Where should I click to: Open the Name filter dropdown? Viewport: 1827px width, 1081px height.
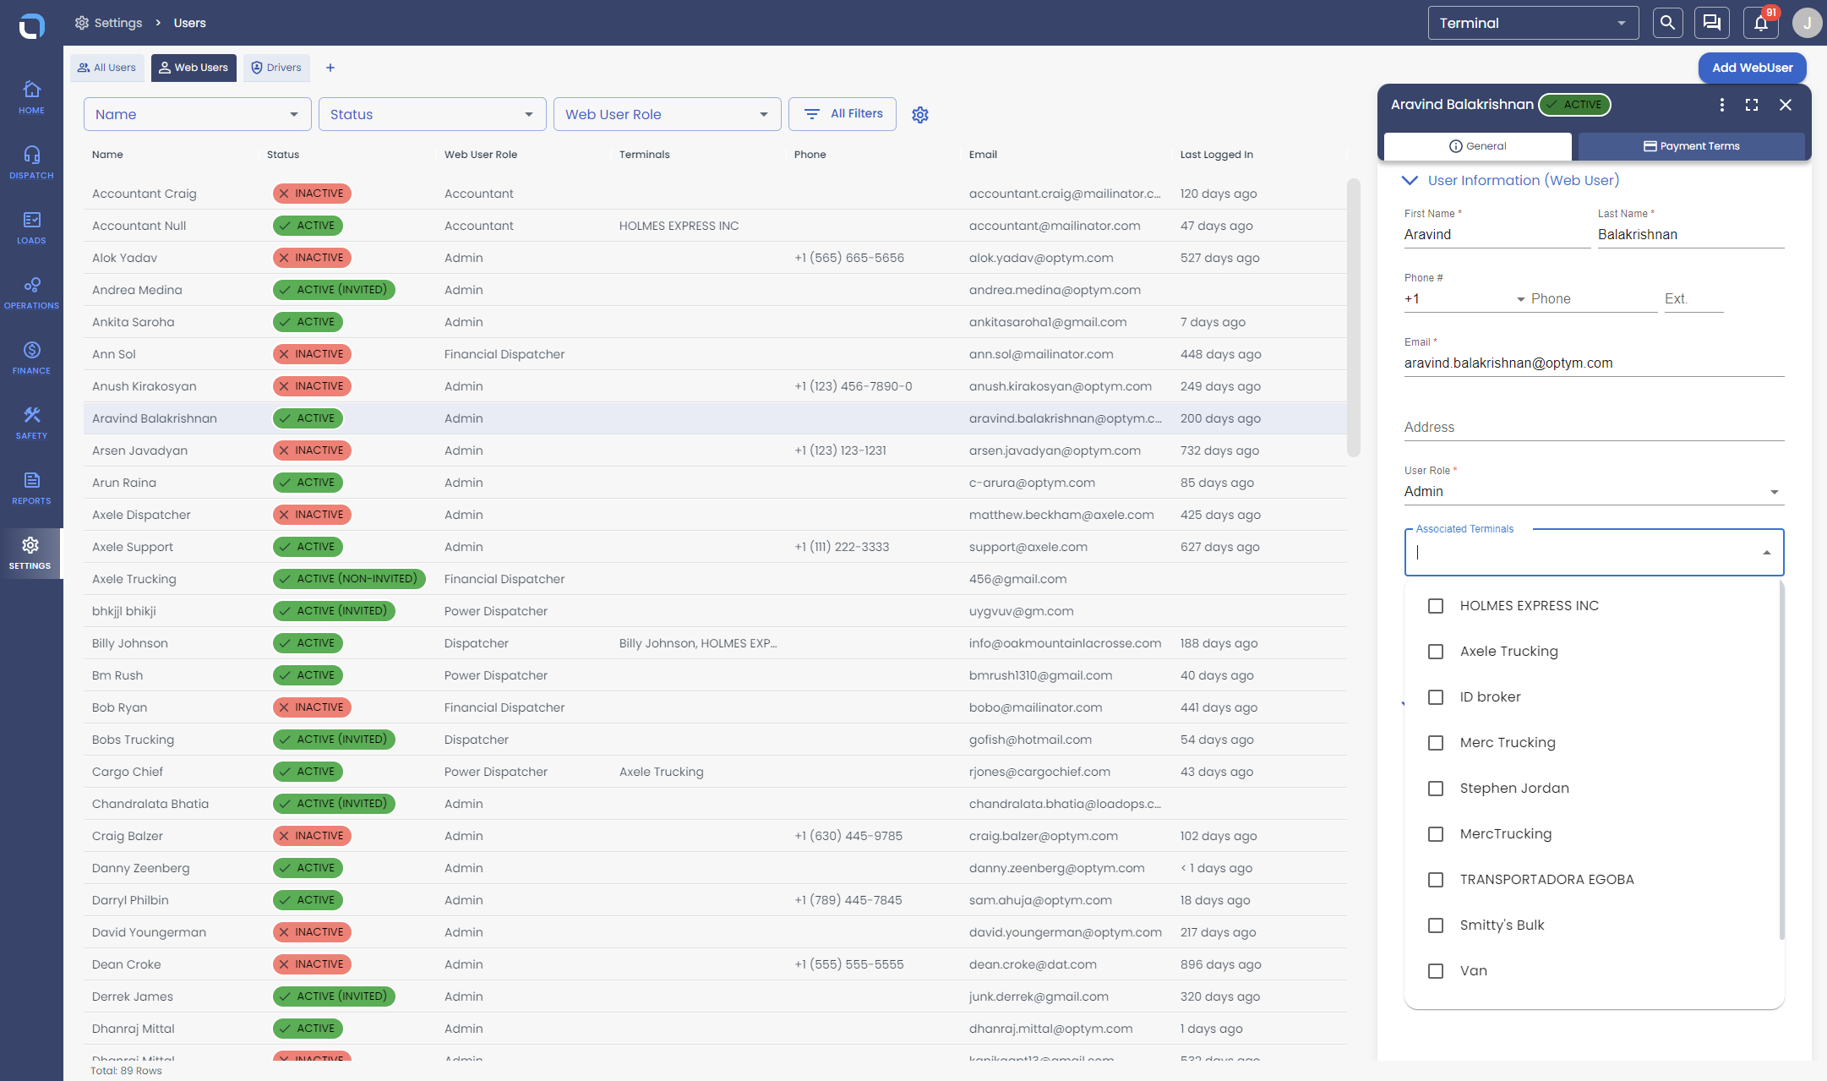[198, 114]
